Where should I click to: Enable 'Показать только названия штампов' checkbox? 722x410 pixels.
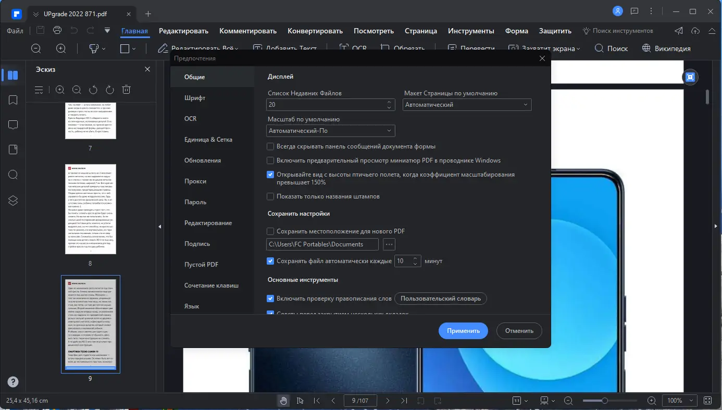270,196
